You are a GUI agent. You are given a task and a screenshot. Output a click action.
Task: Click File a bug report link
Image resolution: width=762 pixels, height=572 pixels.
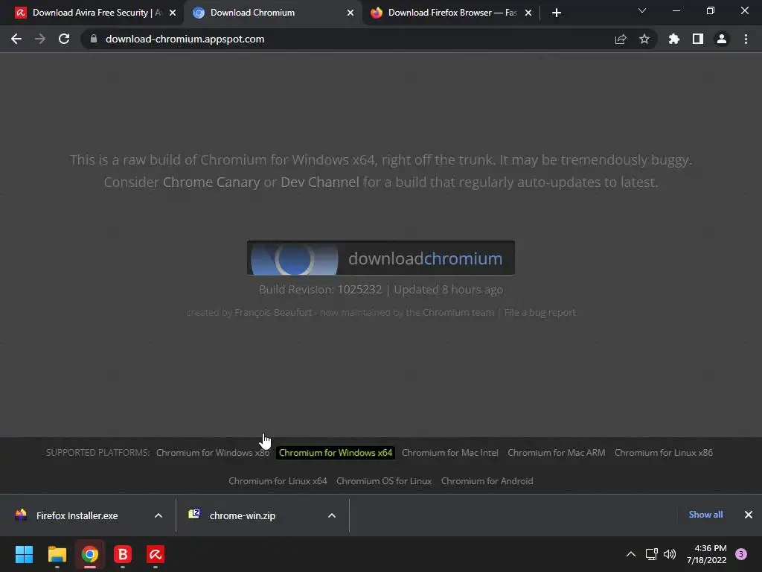click(x=540, y=312)
